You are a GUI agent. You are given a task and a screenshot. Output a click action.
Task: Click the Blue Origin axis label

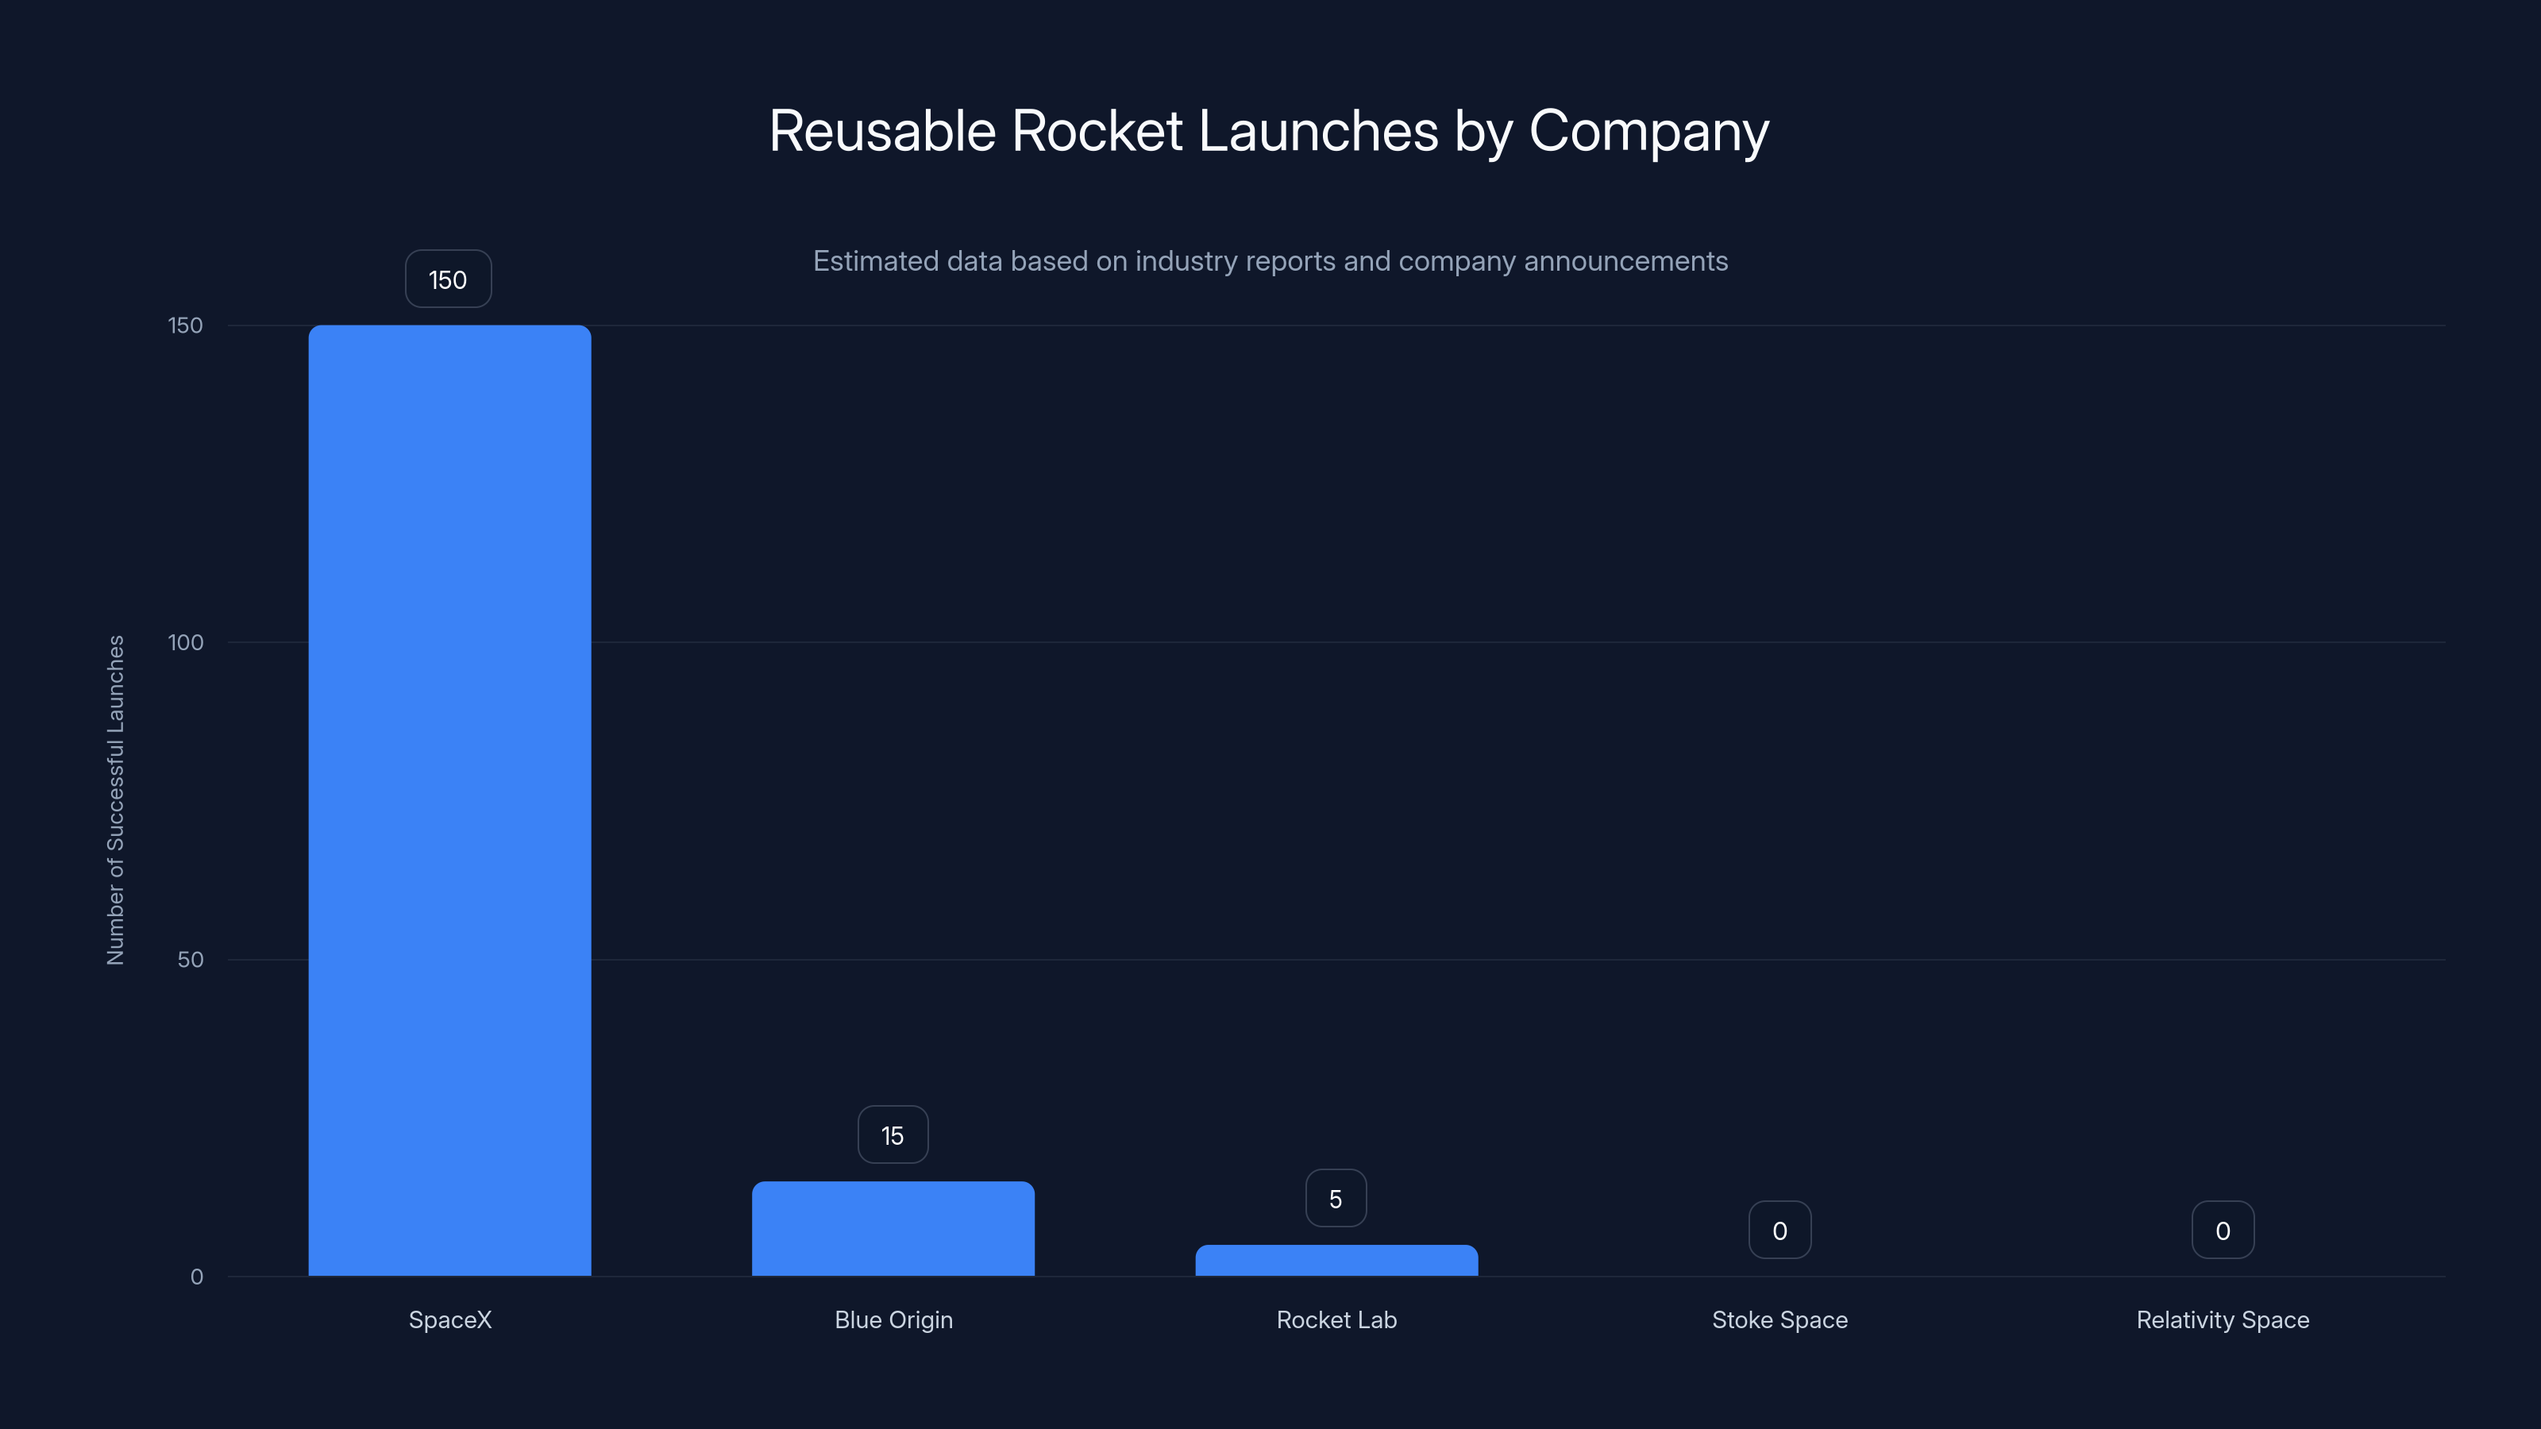893,1320
